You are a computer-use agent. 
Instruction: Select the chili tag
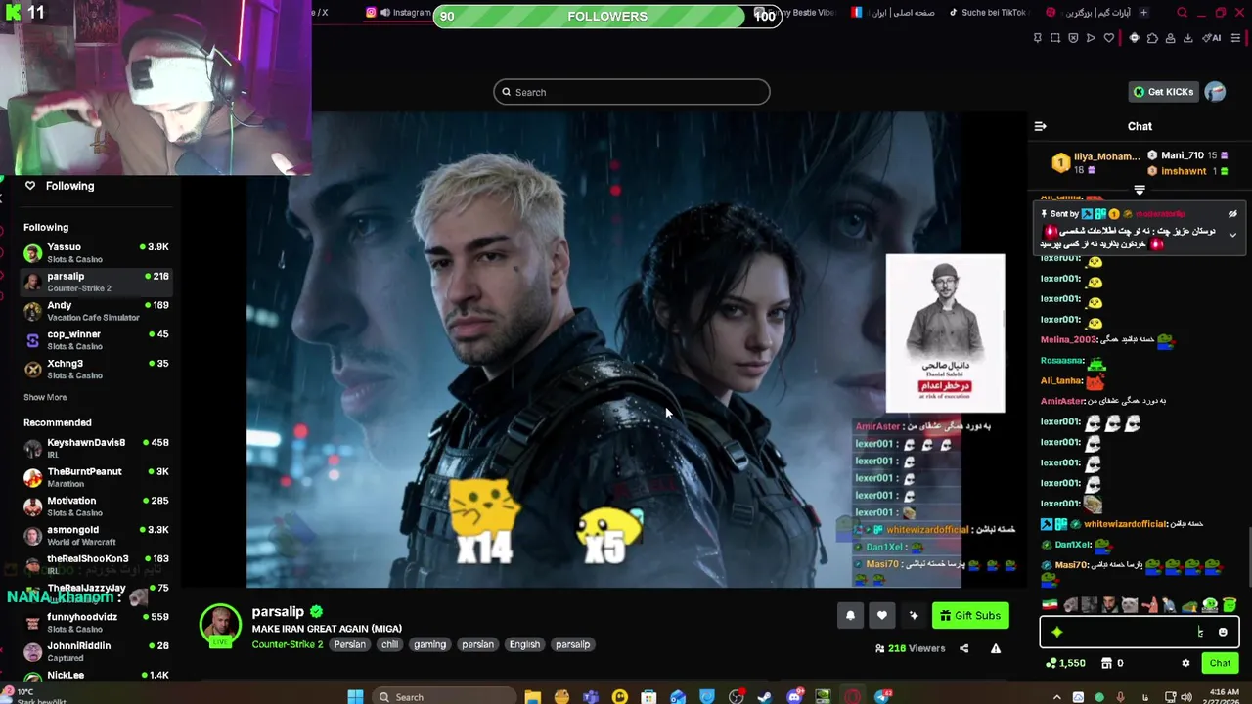[389, 644]
